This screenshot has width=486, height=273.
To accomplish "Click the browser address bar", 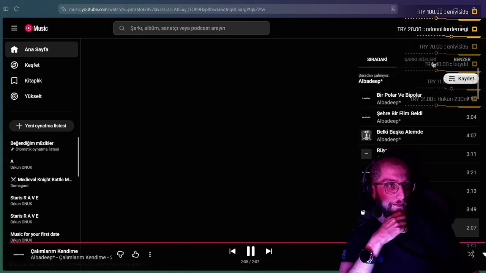I will 228,9.
